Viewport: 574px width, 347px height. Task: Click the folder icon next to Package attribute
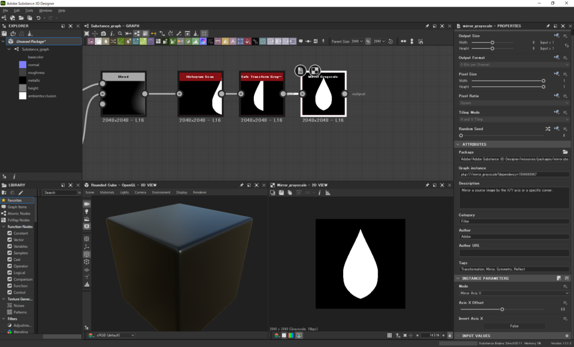pos(565,152)
